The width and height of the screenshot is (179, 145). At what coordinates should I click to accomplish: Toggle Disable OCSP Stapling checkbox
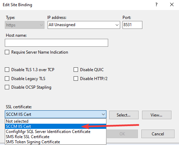point(7,87)
